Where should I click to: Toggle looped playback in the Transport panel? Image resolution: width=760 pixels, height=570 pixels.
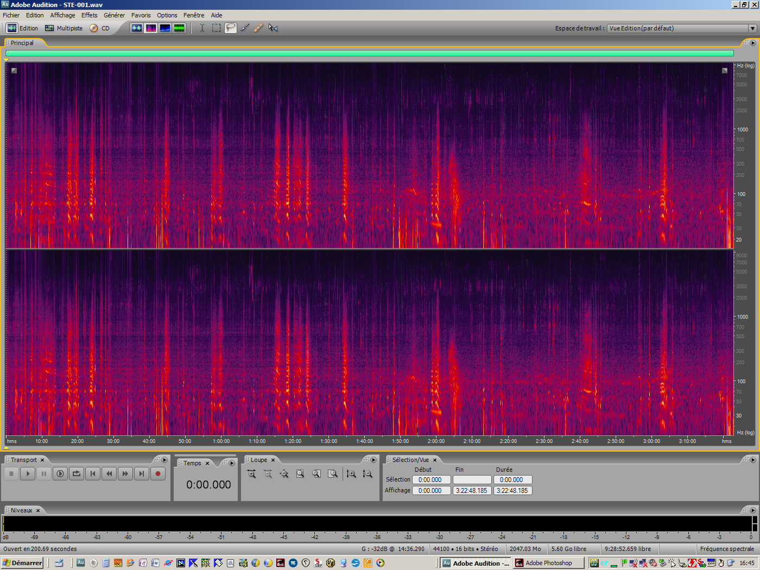77,473
